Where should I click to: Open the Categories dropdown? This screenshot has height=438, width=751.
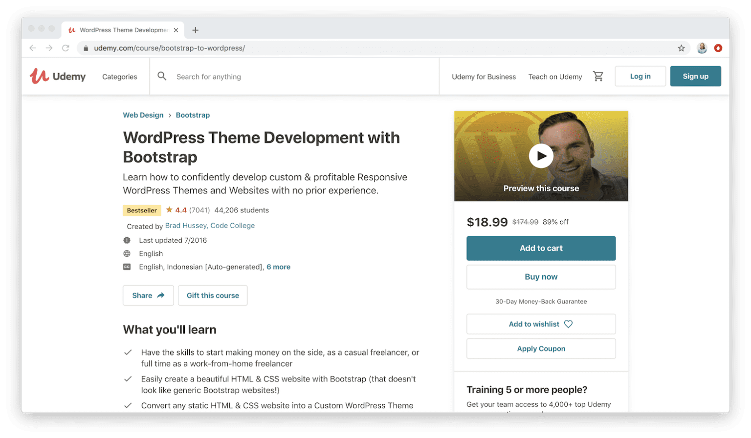coord(119,76)
